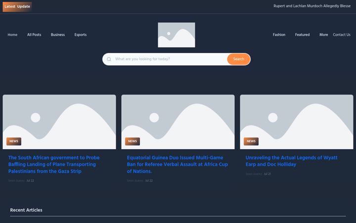Click NEWS tag on Wyatt Earp article
The image size is (356, 223).
(x=251, y=141)
